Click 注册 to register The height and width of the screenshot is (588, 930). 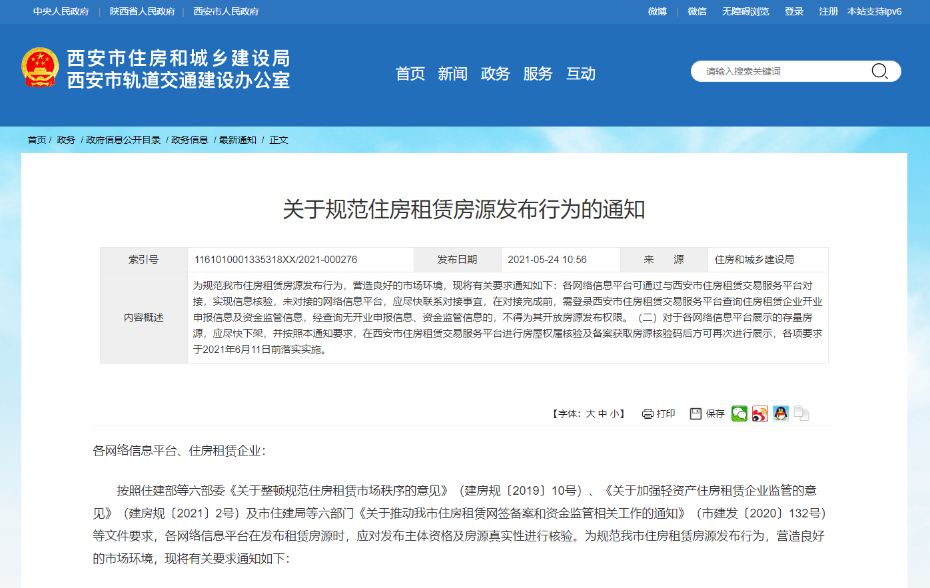click(828, 11)
